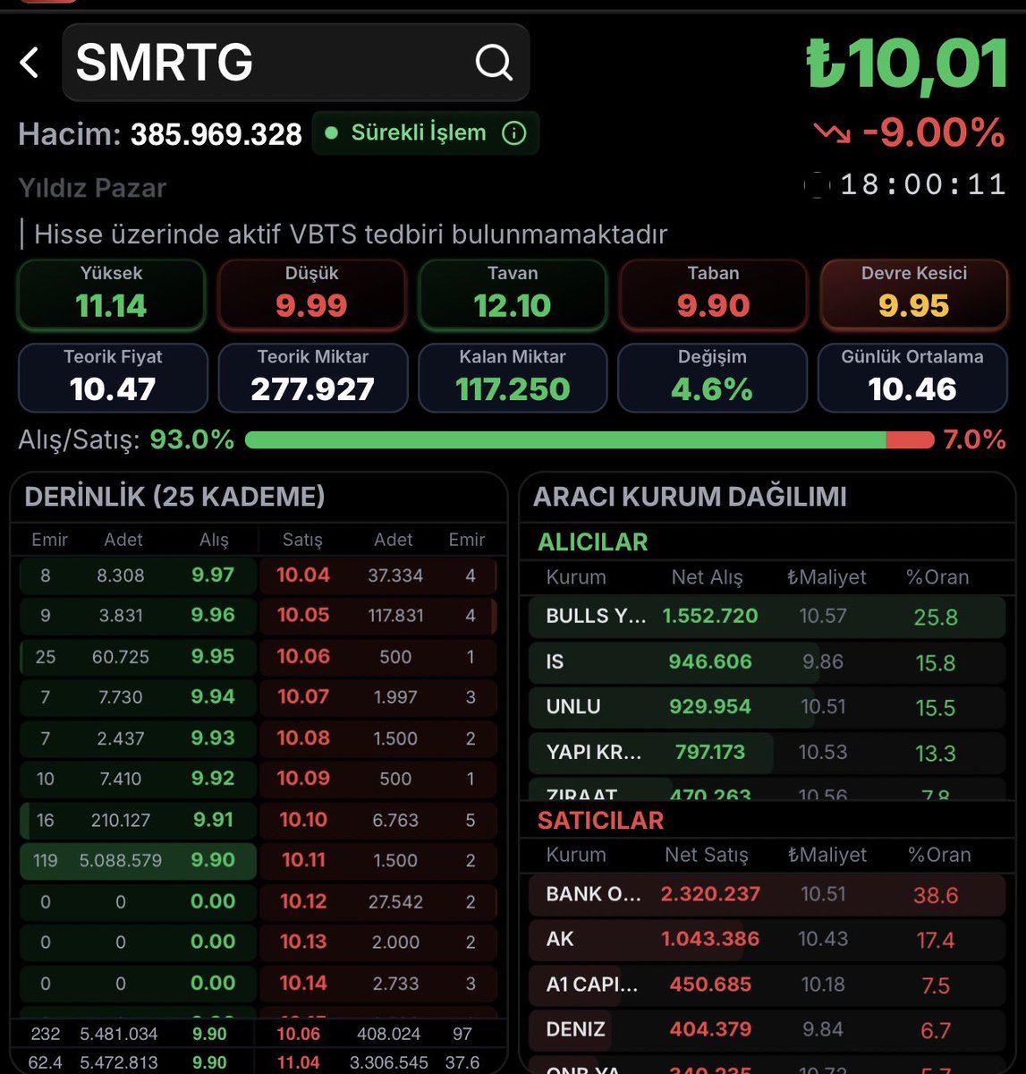This screenshot has height=1074, width=1026.
Task: Click the Alış column header
Action: click(214, 540)
